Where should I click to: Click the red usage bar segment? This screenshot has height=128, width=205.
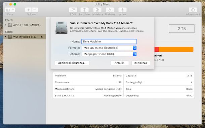tap(157, 50)
